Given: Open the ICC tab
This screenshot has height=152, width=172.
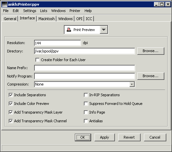Looking at the screenshot, I should 89,19.
